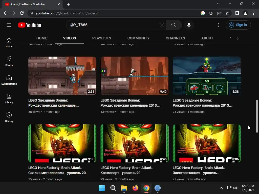Open Subscriptions in the sidebar
The width and height of the screenshot is (259, 194).
click(x=9, y=80)
